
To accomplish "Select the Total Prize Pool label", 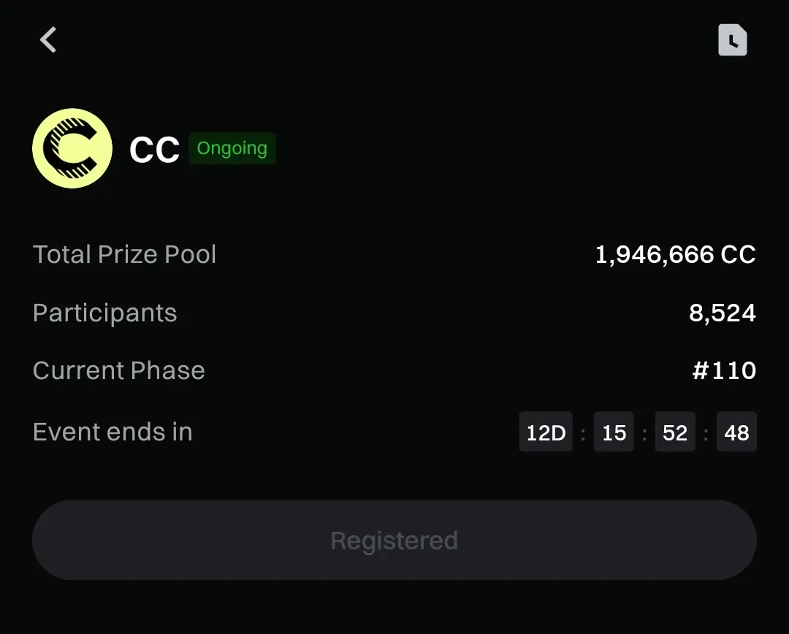I will pos(124,254).
